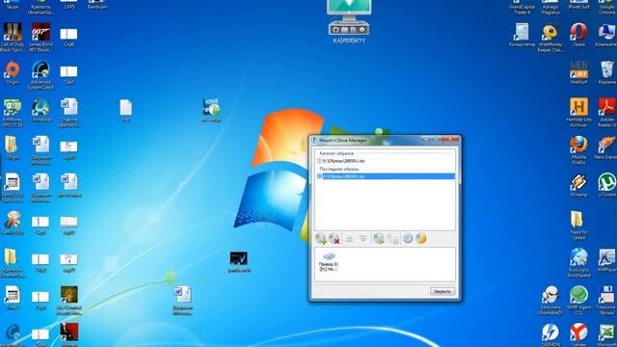Click the gear settings icon in Mount'n'Drive toolbar
The width and height of the screenshot is (617, 347).
(408, 238)
